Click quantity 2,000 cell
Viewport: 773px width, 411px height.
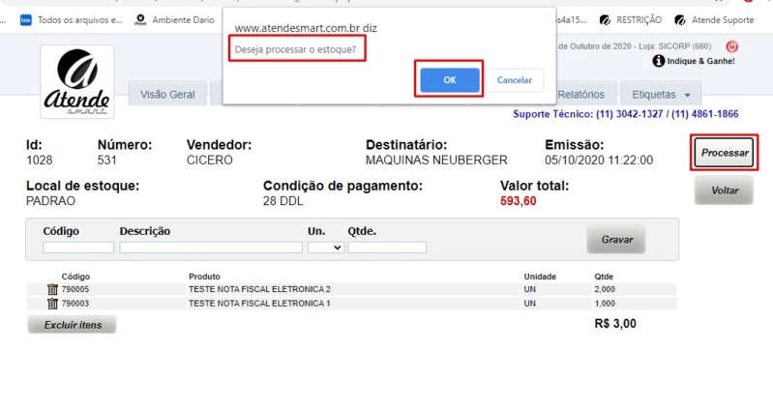coord(605,289)
